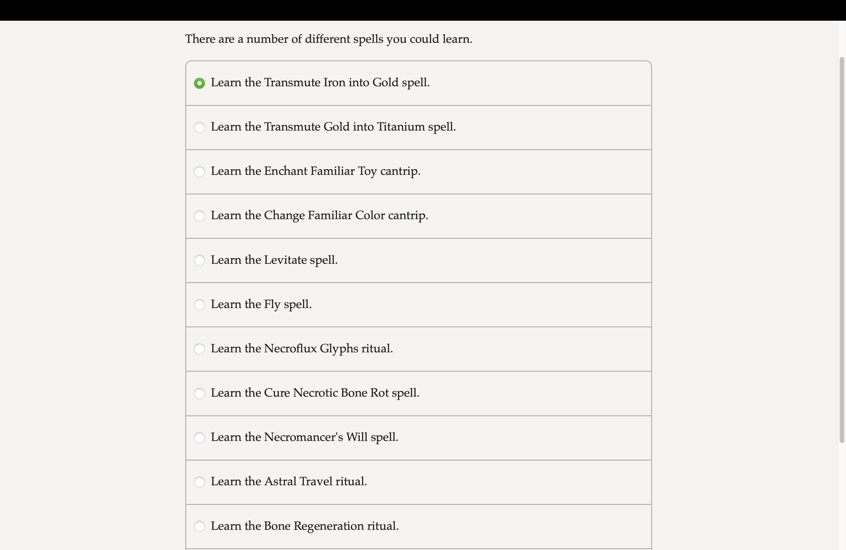Select the Enchant Familiar Toy cantrip

[x=200, y=172]
